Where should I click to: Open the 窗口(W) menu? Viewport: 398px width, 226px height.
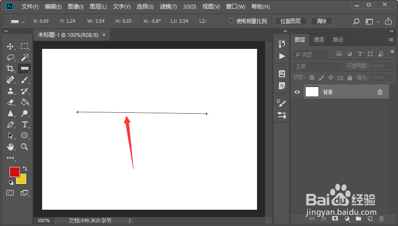(x=235, y=6)
